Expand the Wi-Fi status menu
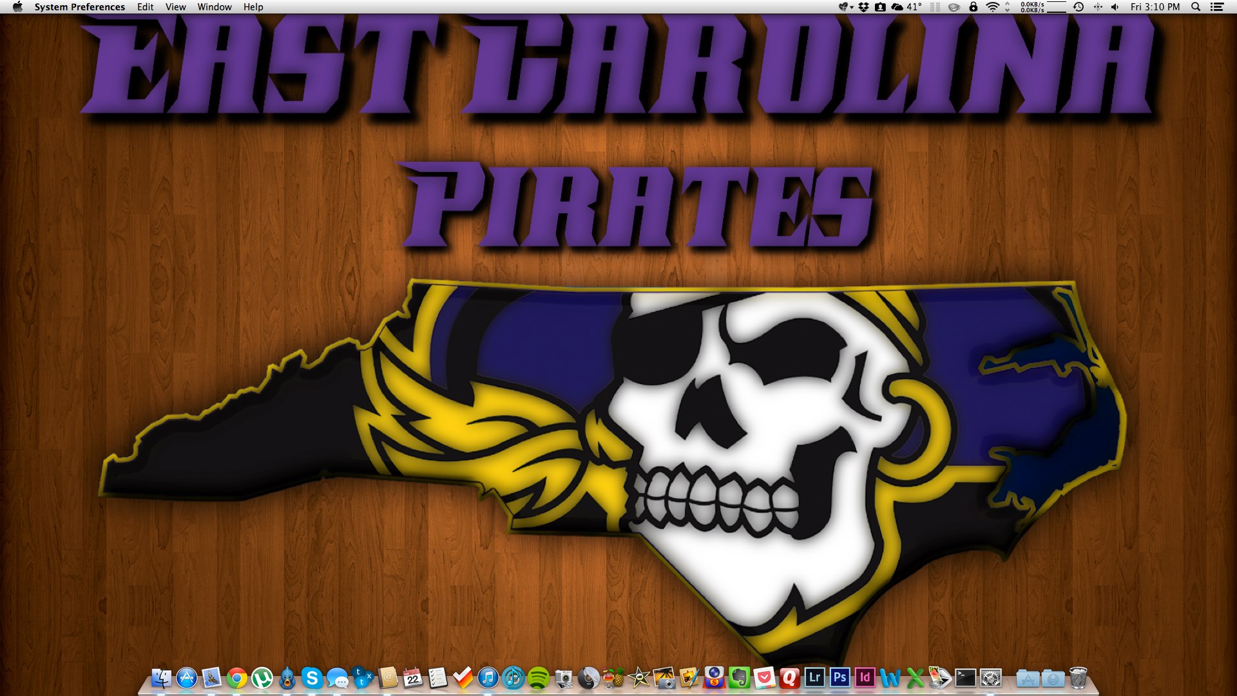The height and width of the screenshot is (696, 1237). tap(993, 7)
